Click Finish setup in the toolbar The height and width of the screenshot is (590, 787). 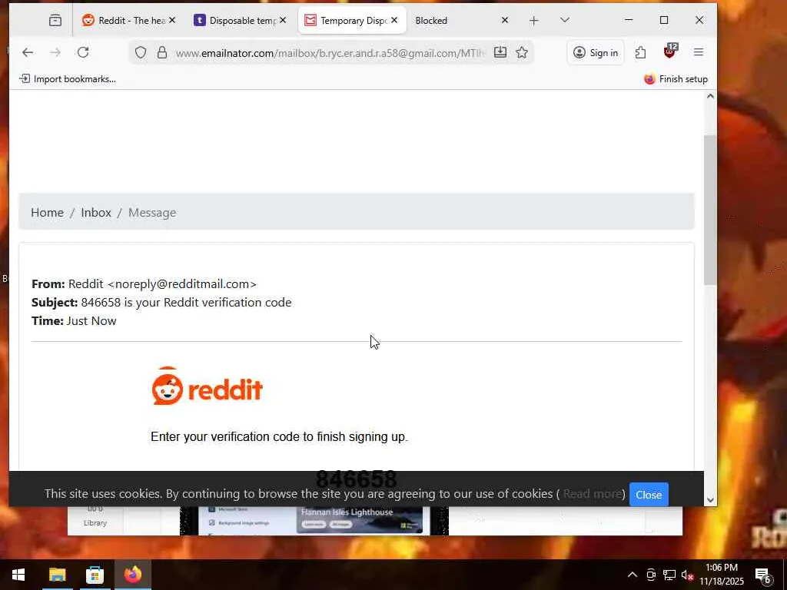676,79
